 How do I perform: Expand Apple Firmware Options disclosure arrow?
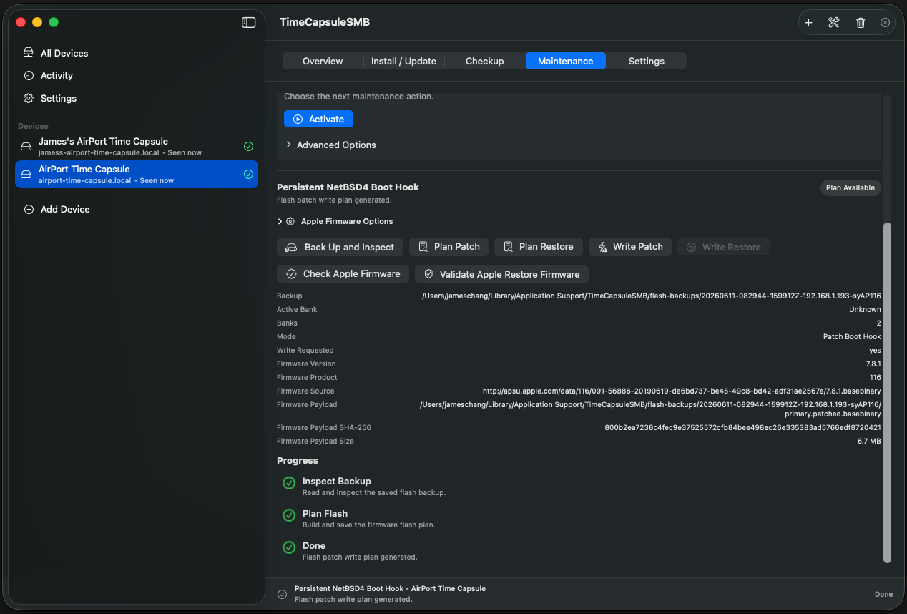pyautogui.click(x=280, y=222)
